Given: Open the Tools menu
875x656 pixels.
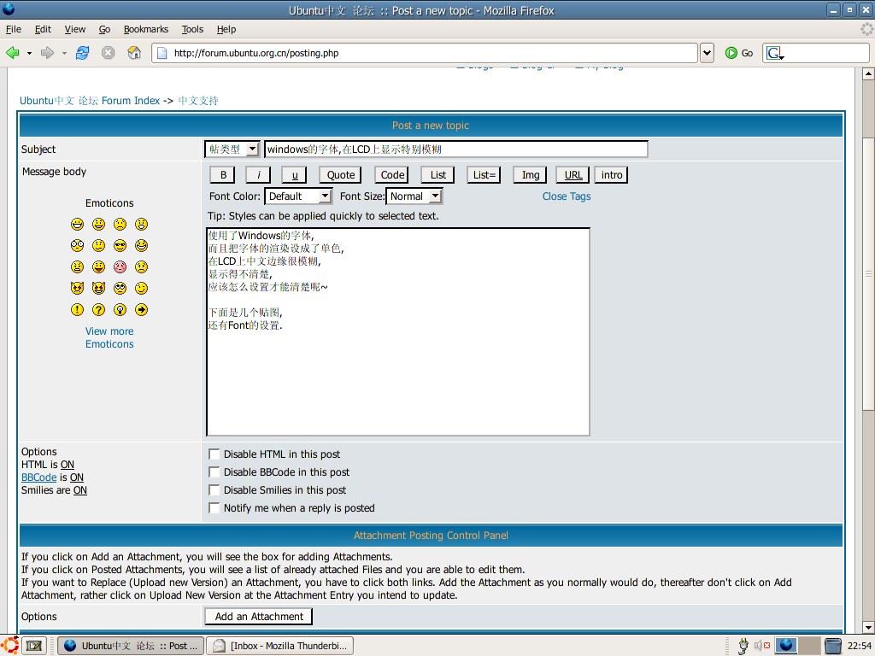Looking at the screenshot, I should click(x=192, y=29).
